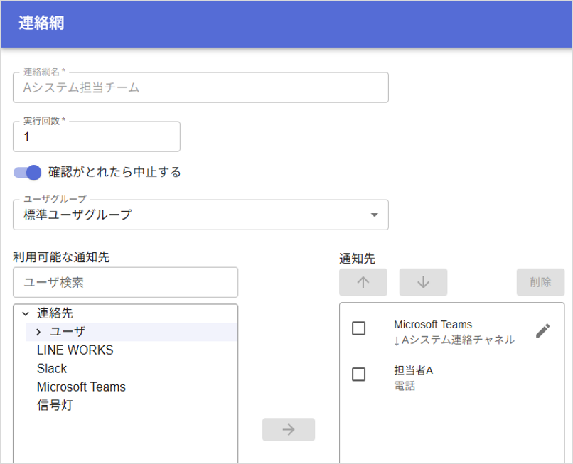Click the ユーザ検索 search field
The image size is (573, 464).
125,282
